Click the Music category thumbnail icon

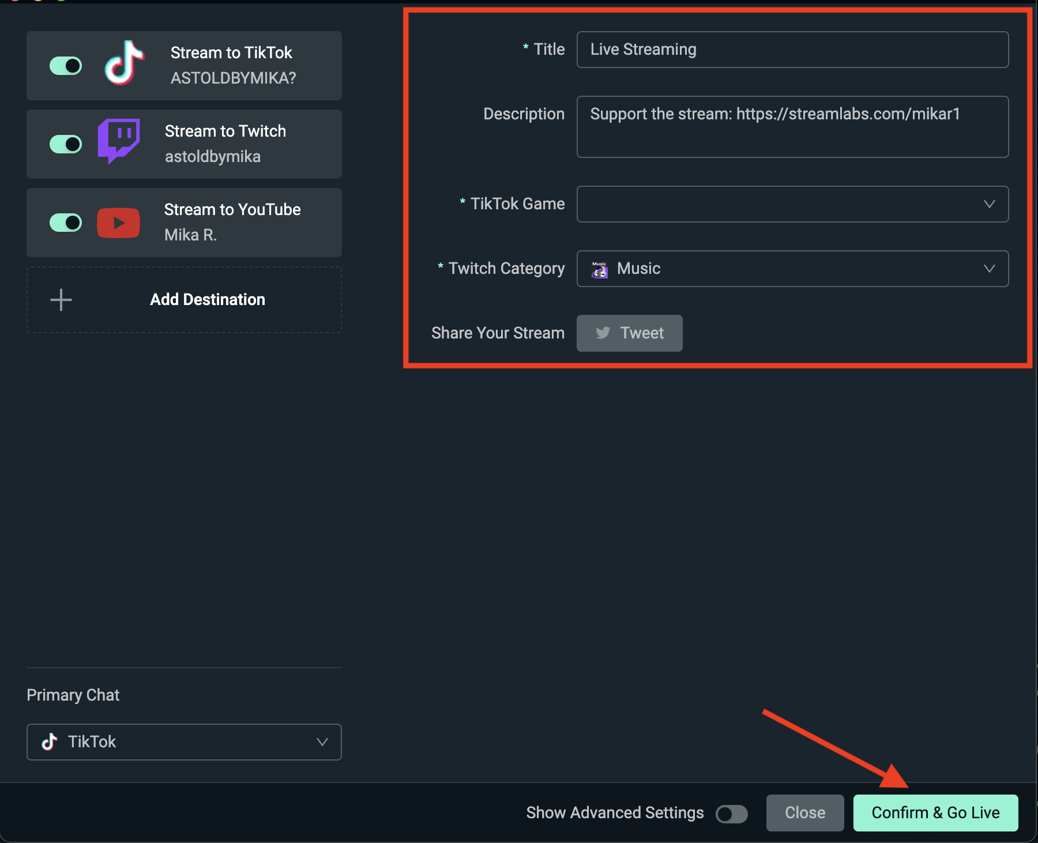(x=599, y=269)
